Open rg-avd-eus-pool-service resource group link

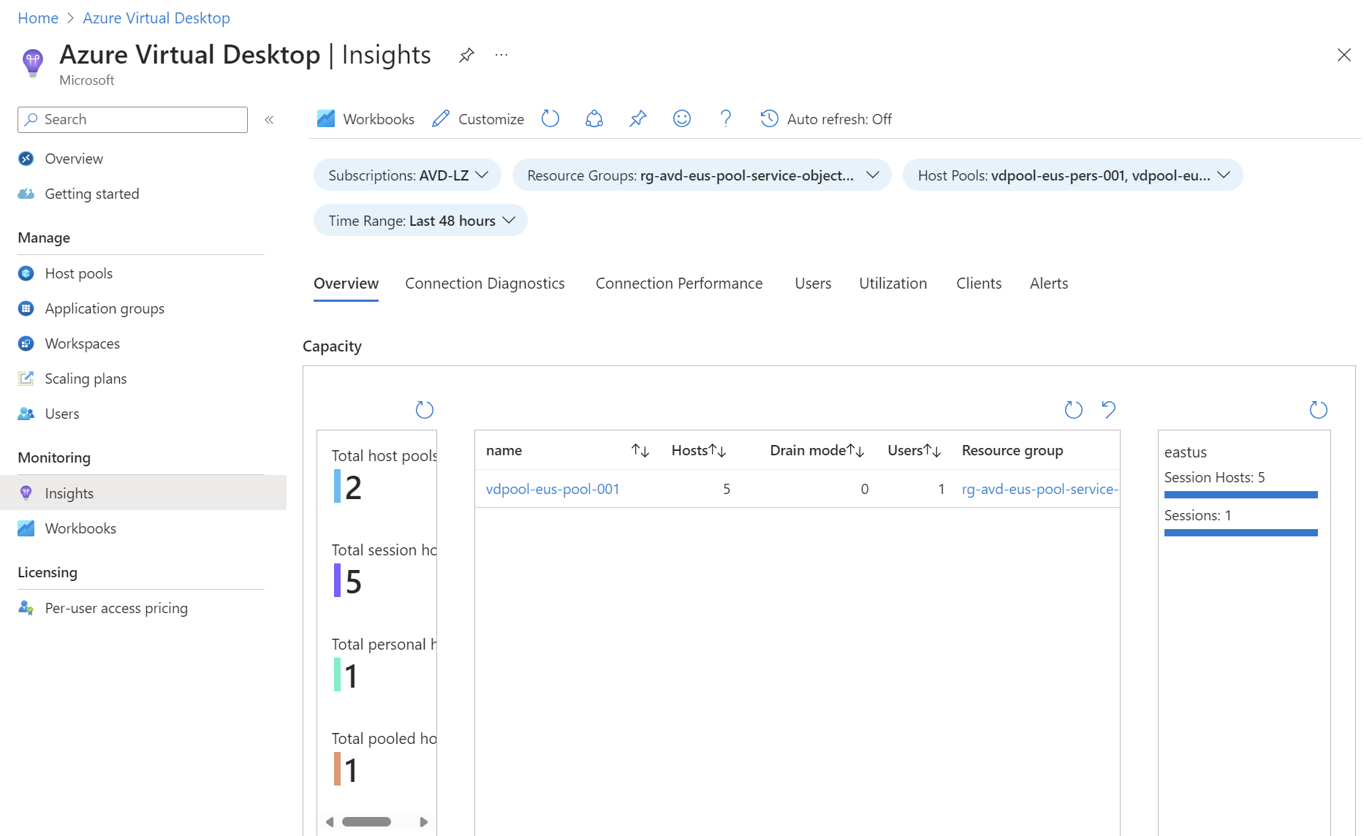(x=1040, y=489)
